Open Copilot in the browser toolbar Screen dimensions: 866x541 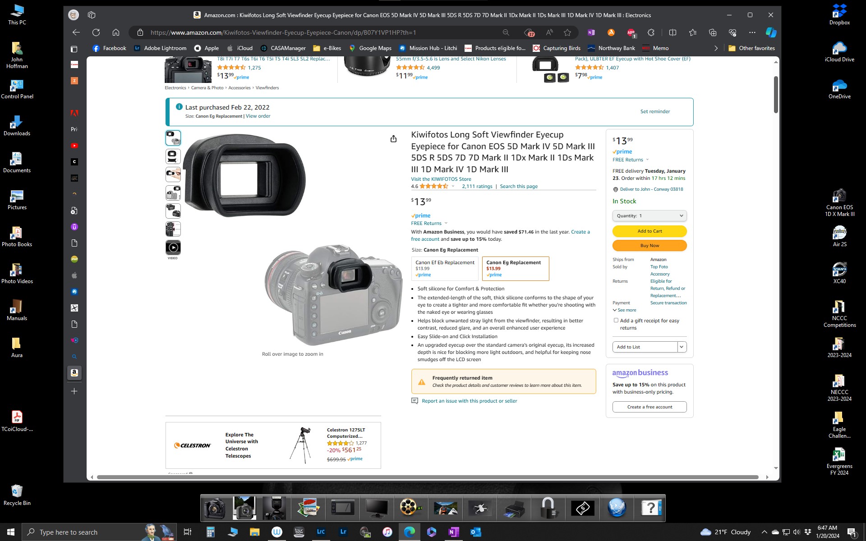[x=771, y=32]
